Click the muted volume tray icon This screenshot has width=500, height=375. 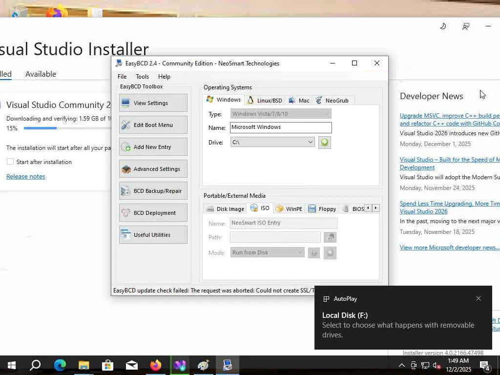(437, 366)
